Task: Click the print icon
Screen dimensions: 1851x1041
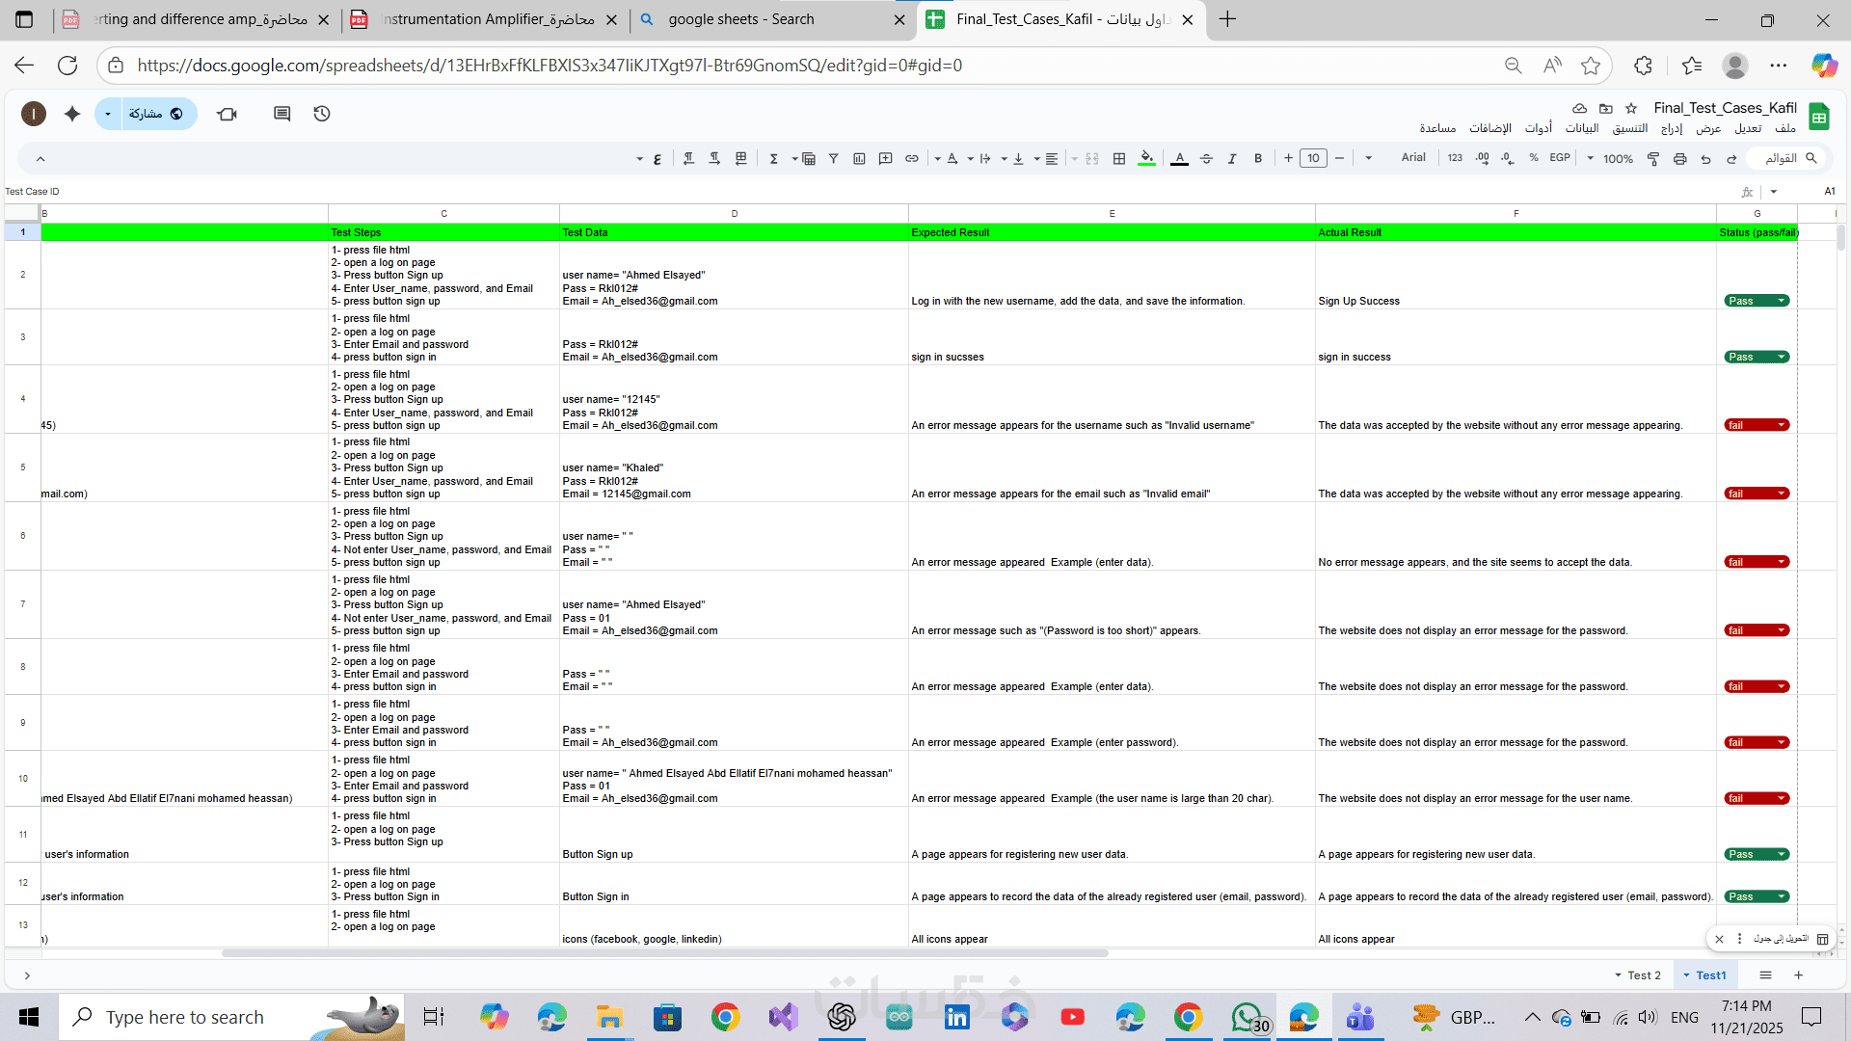Action: 1680,159
